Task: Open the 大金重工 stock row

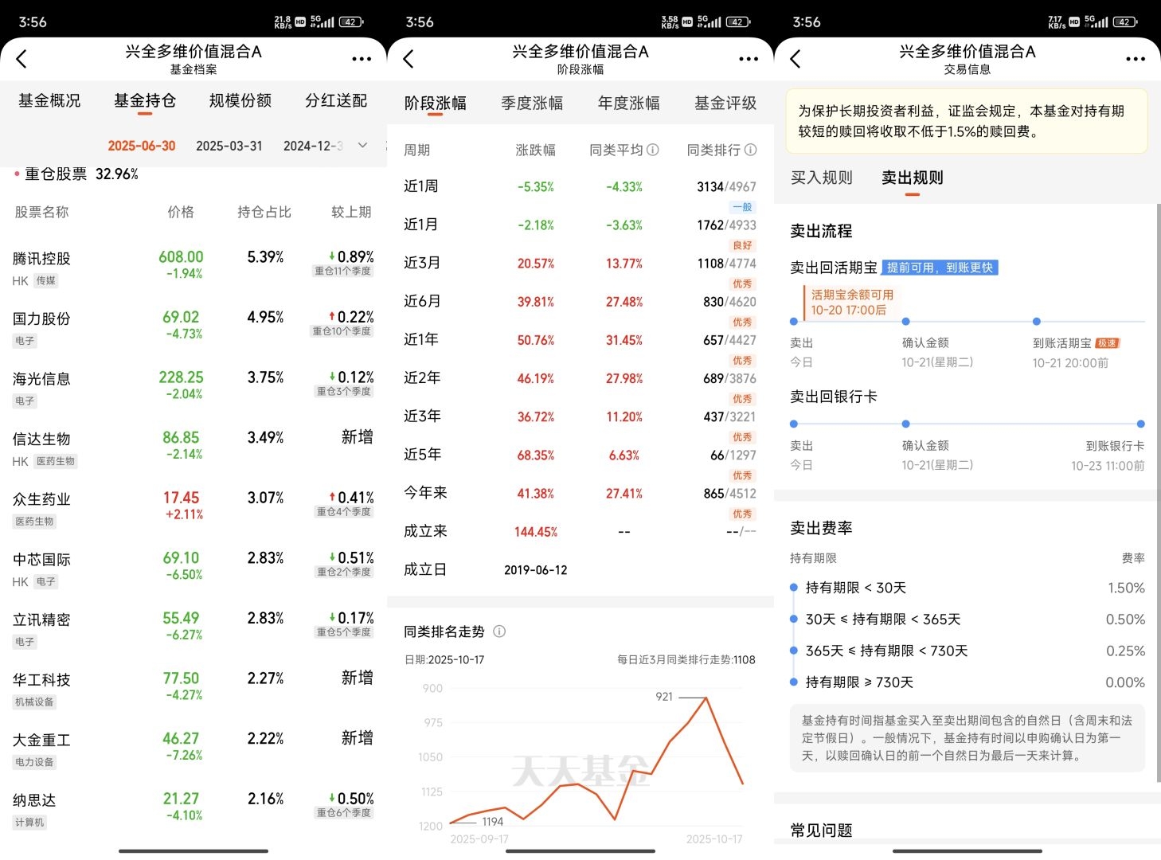Action: coord(193,749)
